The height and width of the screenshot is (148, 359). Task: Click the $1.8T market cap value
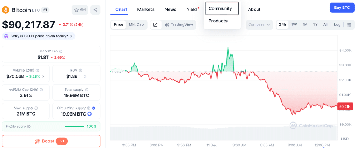43,58
